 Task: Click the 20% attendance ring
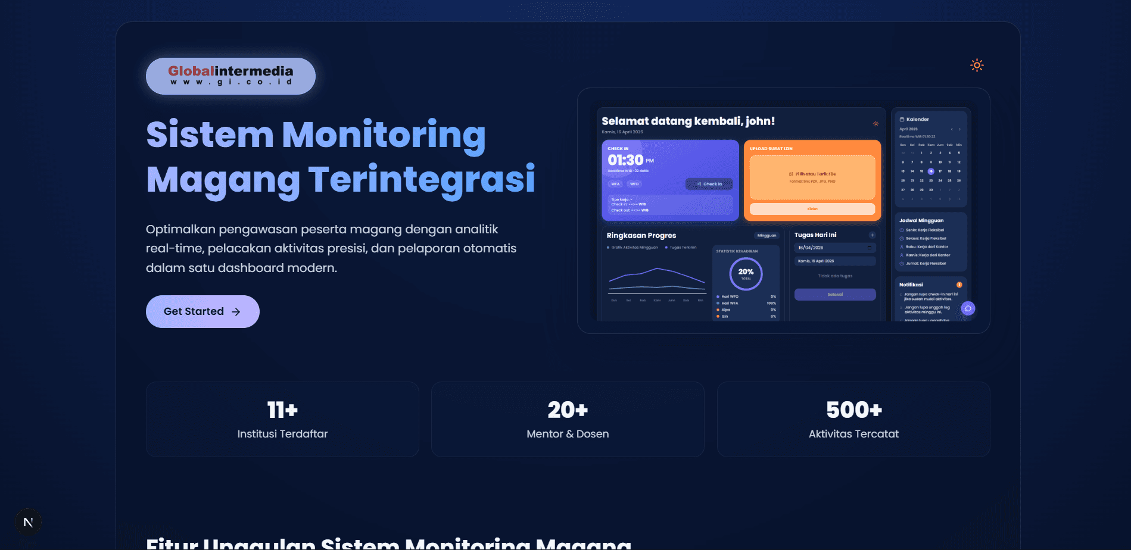[x=746, y=274]
